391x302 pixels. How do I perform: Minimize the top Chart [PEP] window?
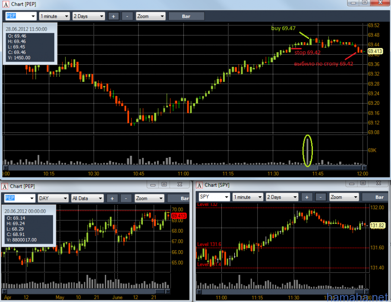(353, 3)
